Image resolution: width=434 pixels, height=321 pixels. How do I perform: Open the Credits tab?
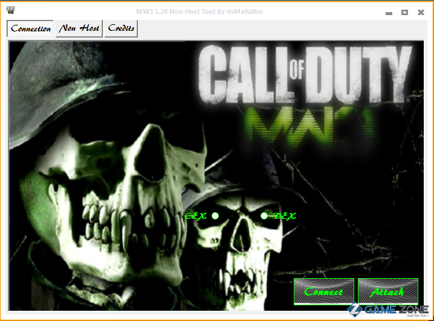[x=121, y=28]
